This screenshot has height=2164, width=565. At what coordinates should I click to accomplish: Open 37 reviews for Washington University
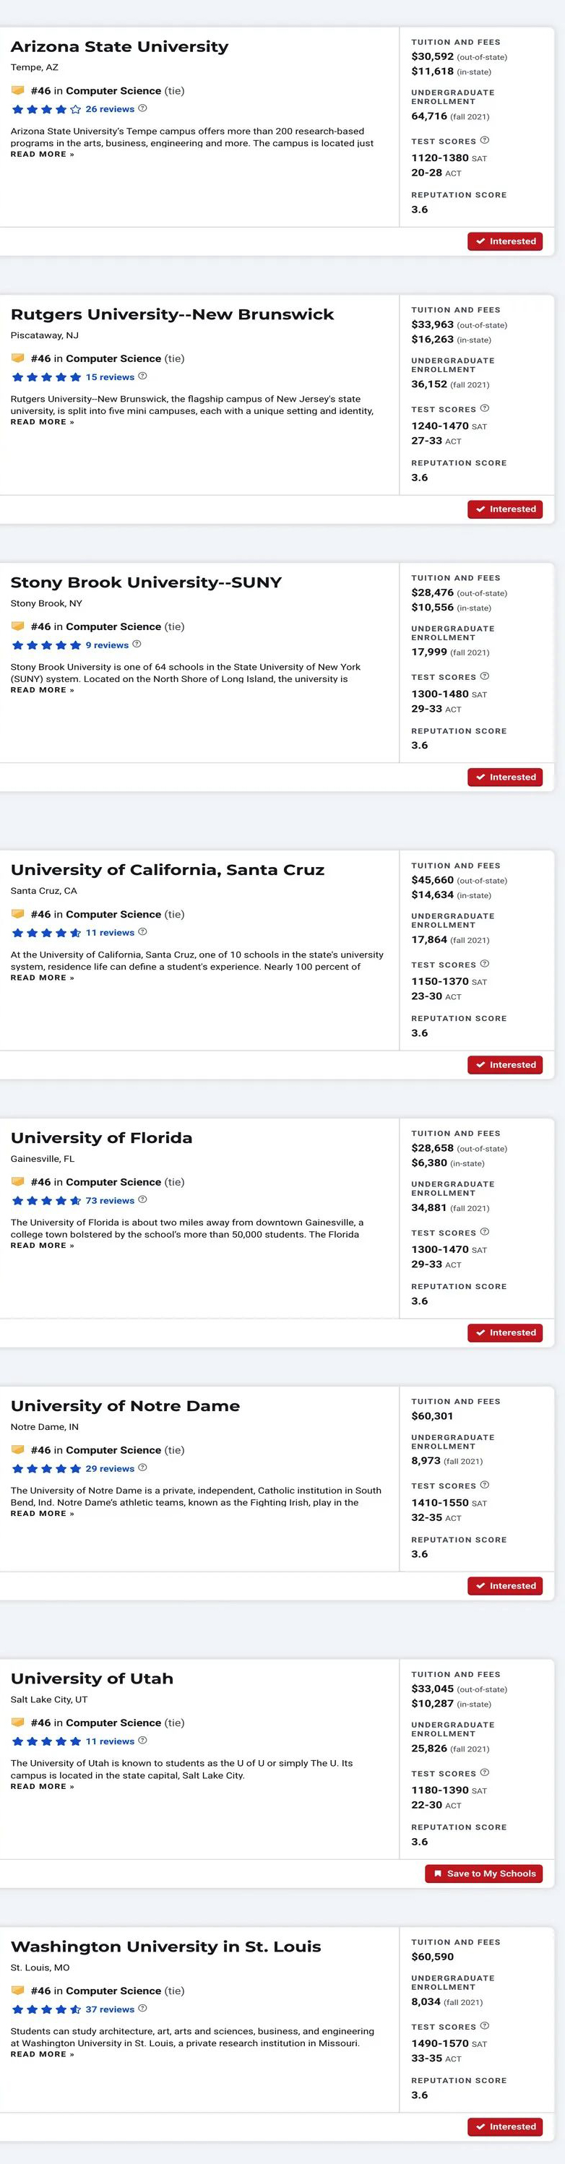point(110,2009)
